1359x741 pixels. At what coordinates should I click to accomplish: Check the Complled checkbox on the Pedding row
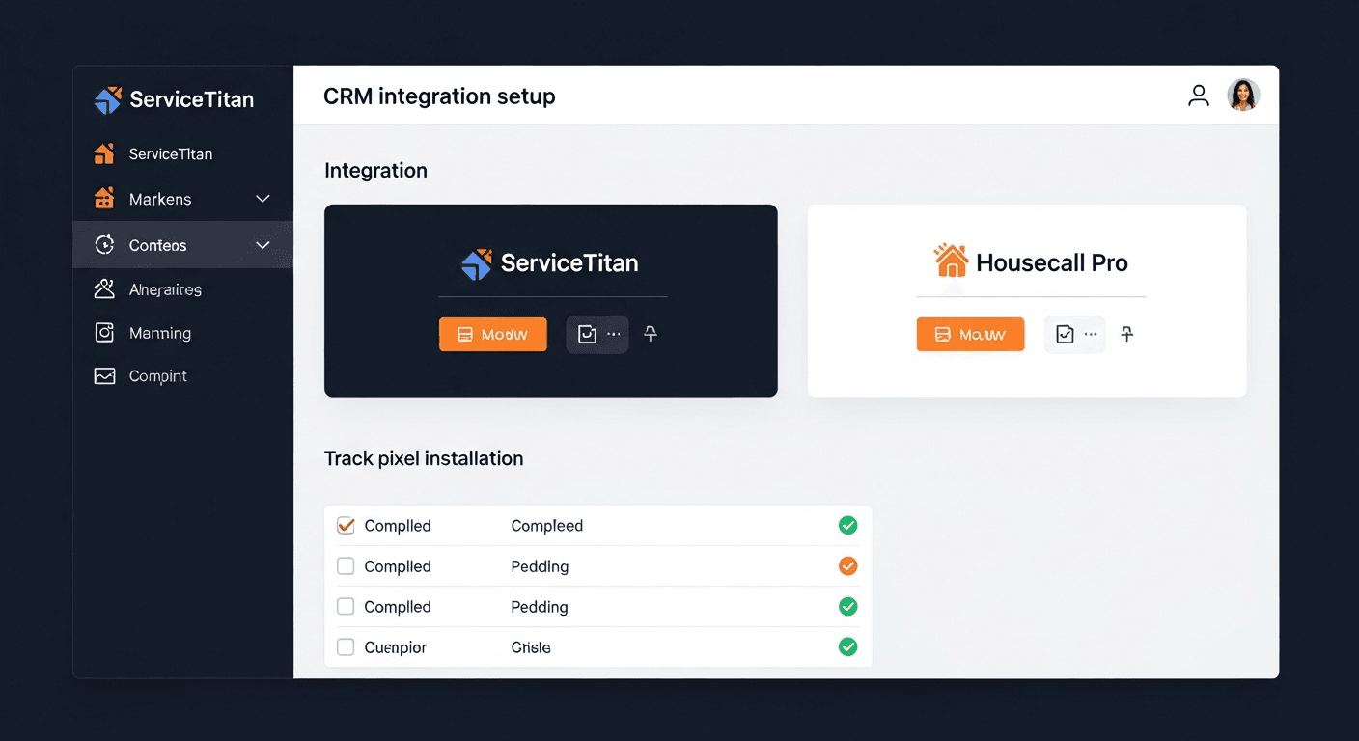(x=346, y=566)
